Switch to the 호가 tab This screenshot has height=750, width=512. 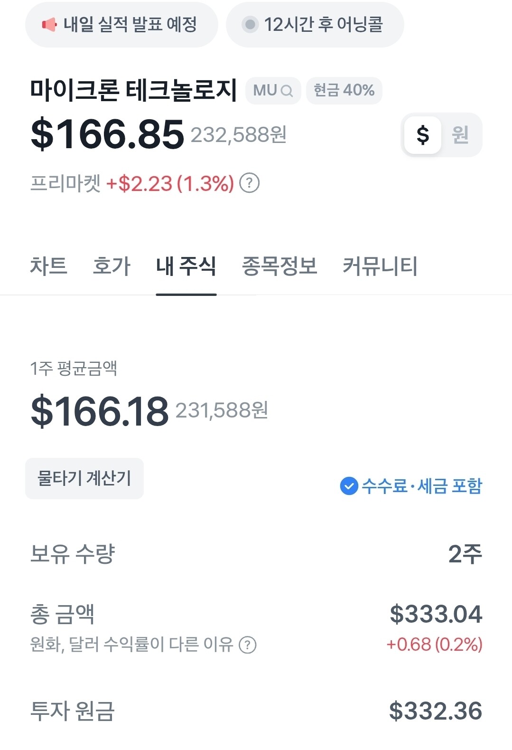(x=112, y=266)
